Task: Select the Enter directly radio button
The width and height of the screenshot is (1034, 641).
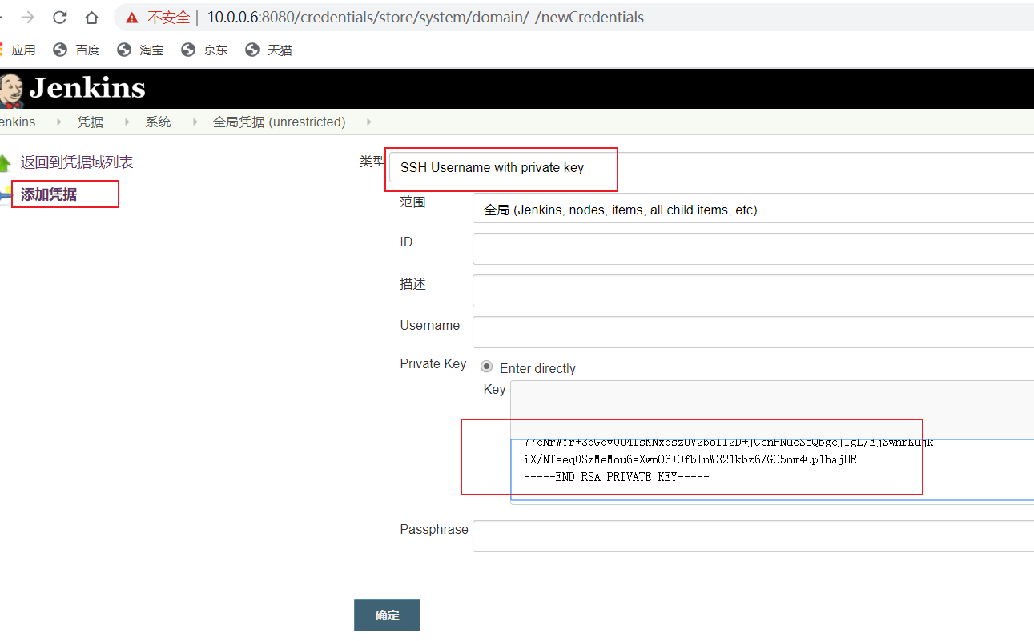Action: [486, 367]
